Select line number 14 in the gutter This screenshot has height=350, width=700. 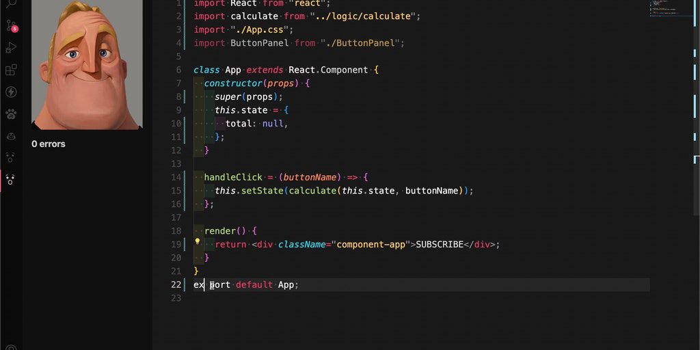click(x=176, y=177)
